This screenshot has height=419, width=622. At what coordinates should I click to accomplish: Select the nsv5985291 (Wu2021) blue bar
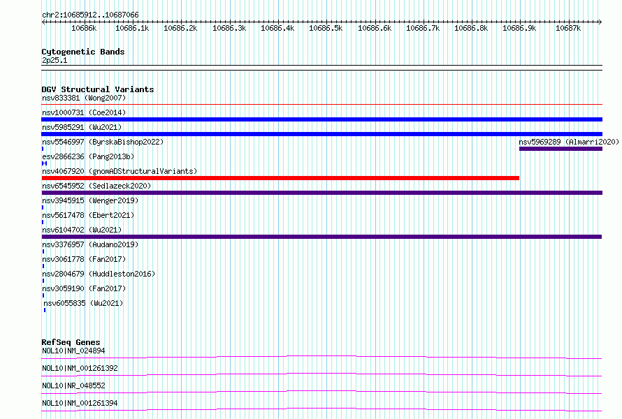tap(321, 134)
